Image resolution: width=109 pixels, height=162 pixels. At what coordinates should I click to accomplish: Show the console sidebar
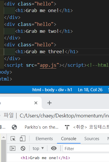[13, 148]
